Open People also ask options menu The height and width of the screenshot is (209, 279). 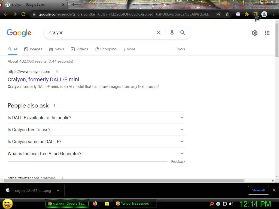55,106
